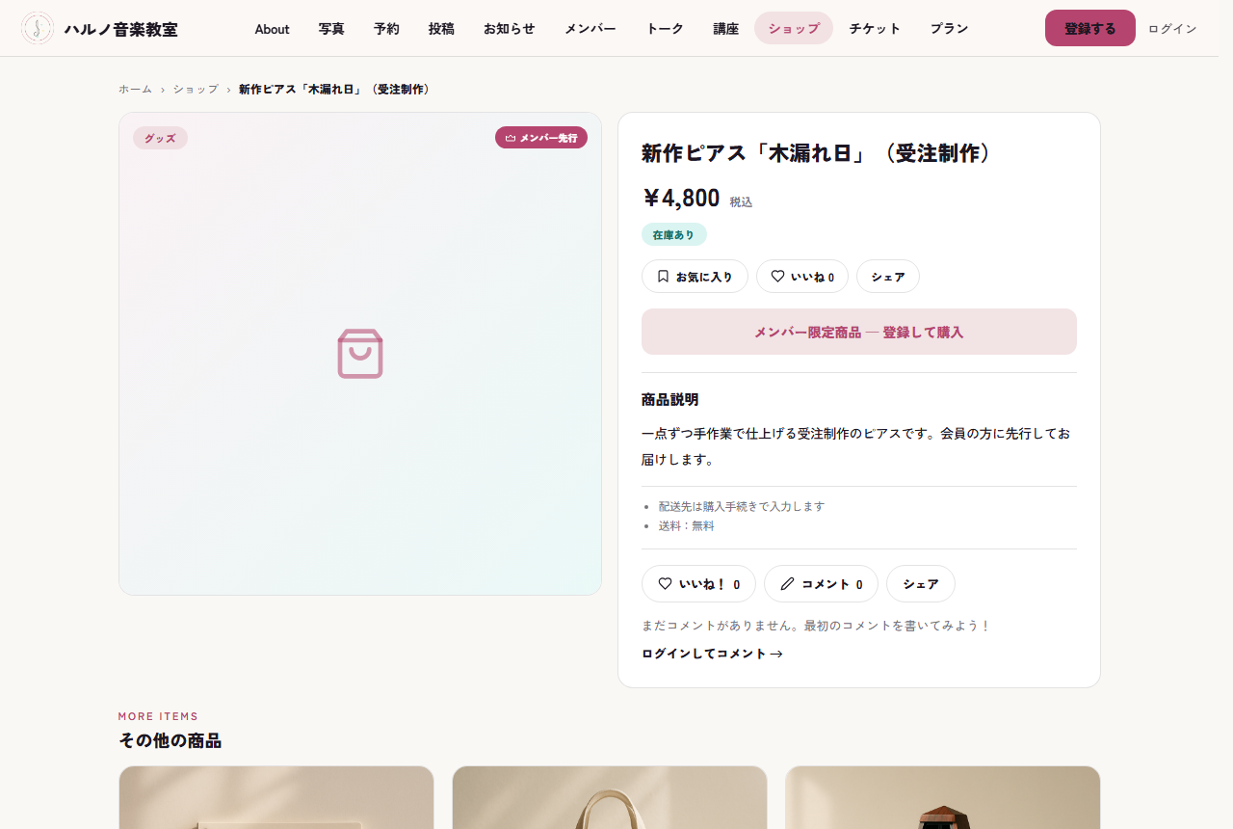Open the About menu item
The height and width of the screenshot is (829, 1233).
coord(272,29)
